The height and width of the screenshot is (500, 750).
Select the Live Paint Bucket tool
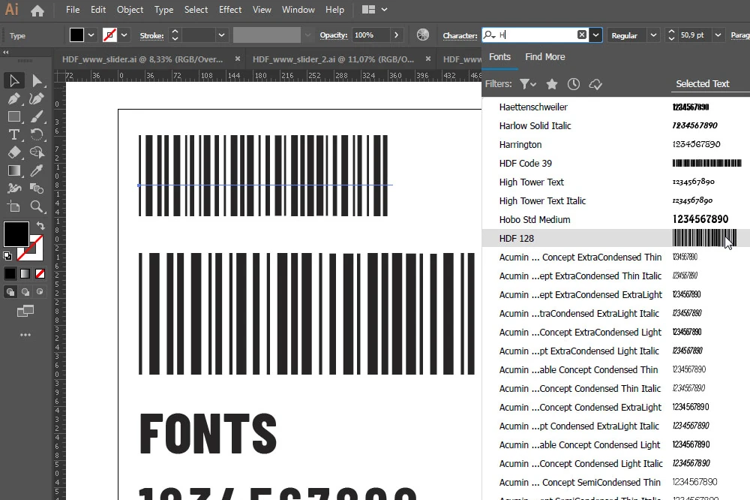pyautogui.click(x=37, y=188)
